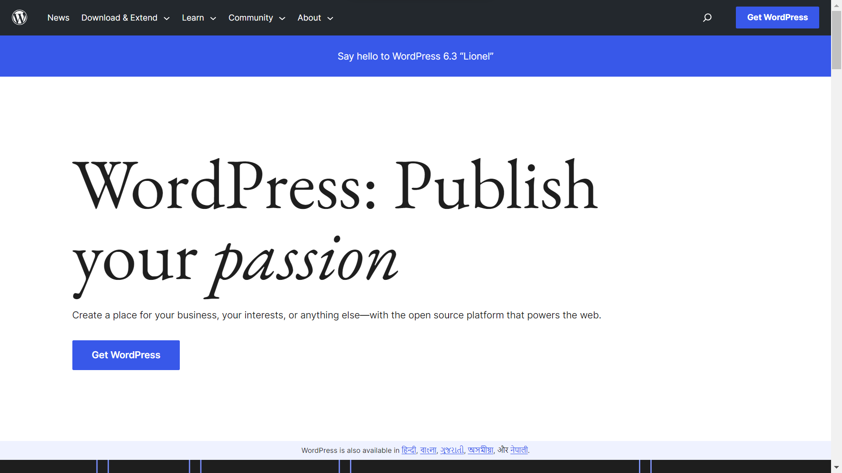Open the WordPress 6.3 Lionel banner link
842x473 pixels.
[415, 56]
